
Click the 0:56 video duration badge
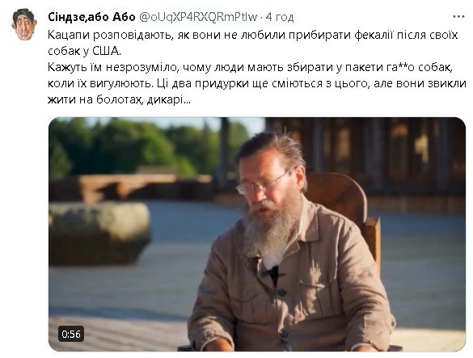click(71, 334)
